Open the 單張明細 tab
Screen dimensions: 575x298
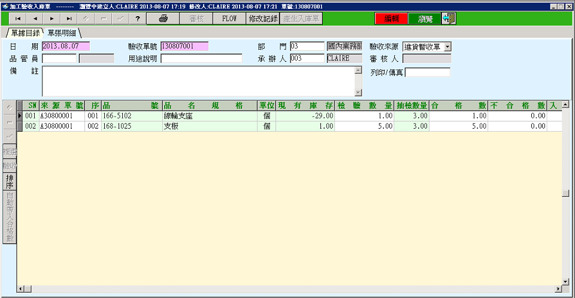[x=62, y=32]
